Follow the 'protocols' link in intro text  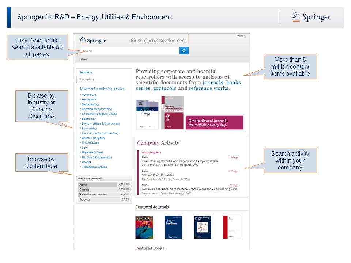click(x=165, y=88)
